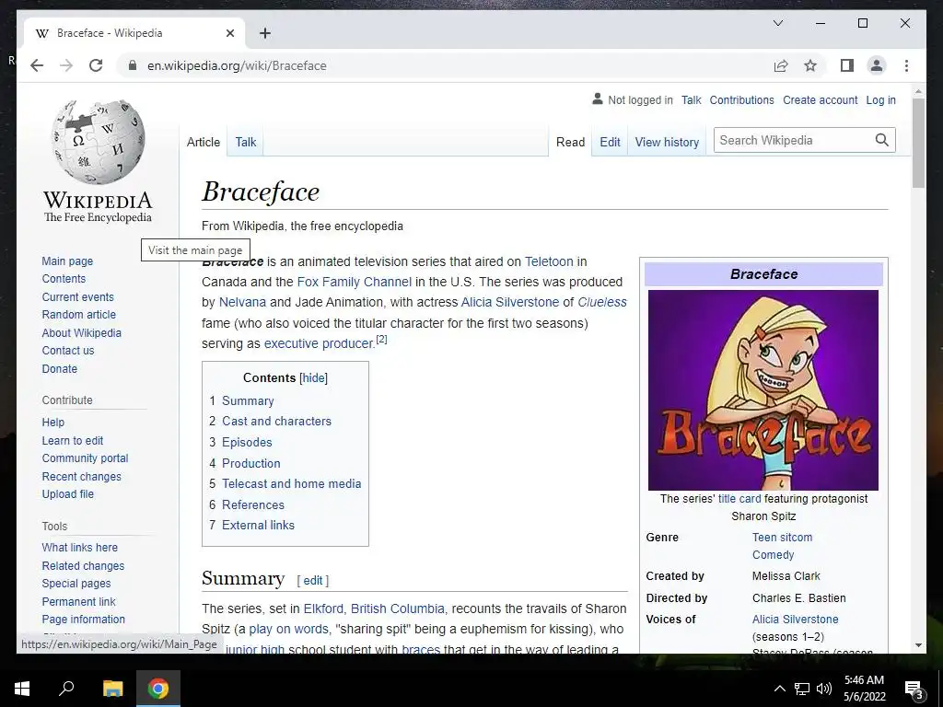Screen dimensions: 943x707
Task: Open Main page in sidebar
Action: tap(67, 261)
